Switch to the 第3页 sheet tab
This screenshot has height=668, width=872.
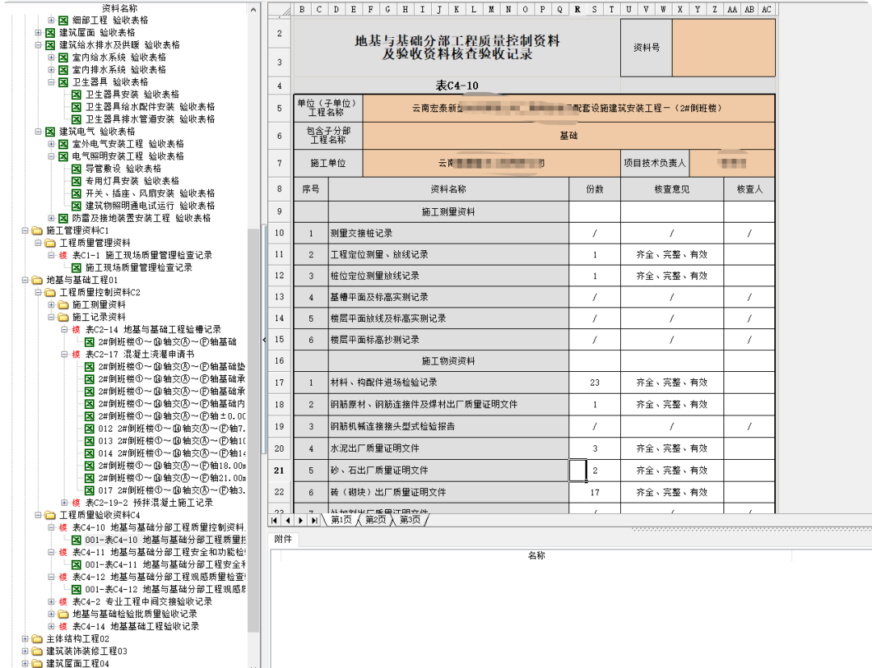[410, 520]
